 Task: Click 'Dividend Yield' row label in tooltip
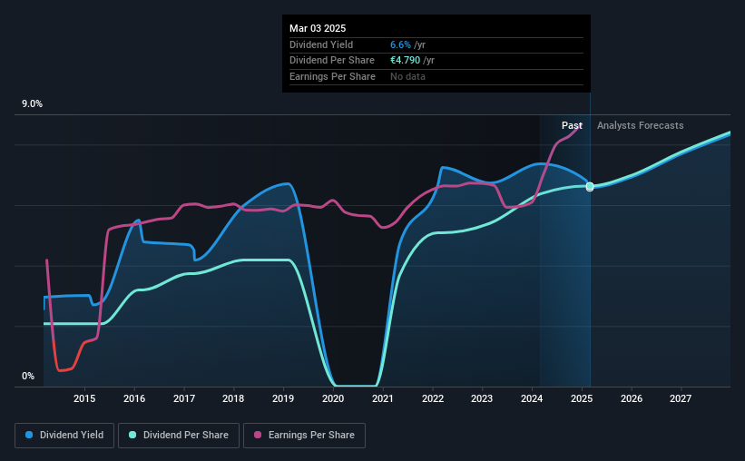tap(321, 44)
